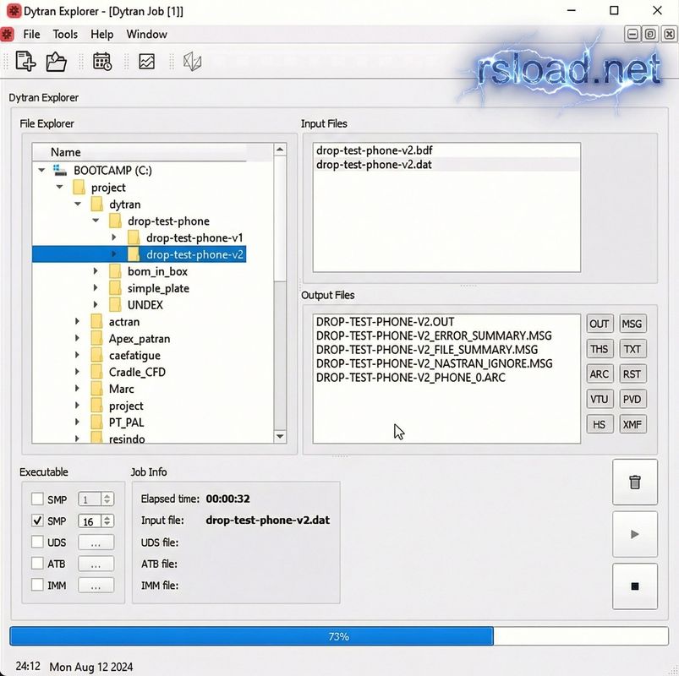Enable the IMM checkbox

click(x=37, y=585)
